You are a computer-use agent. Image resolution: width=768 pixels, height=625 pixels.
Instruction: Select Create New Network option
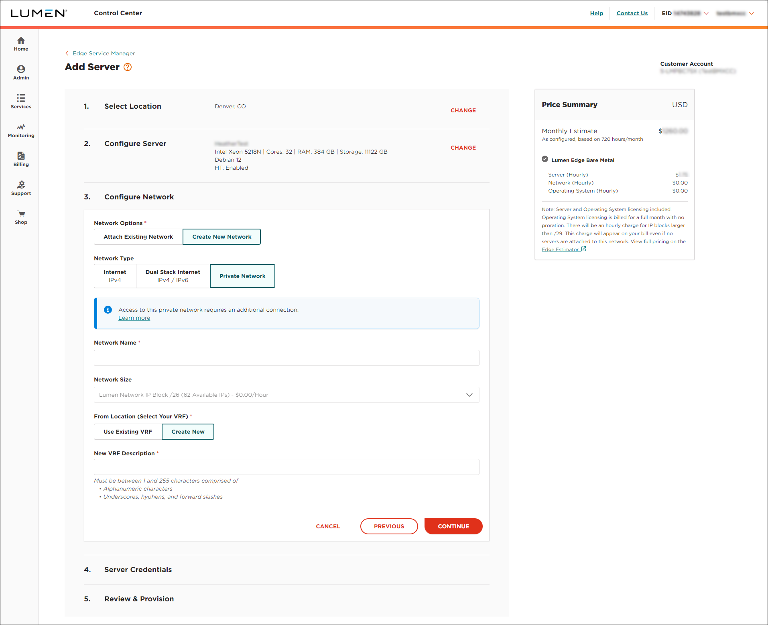coord(221,237)
